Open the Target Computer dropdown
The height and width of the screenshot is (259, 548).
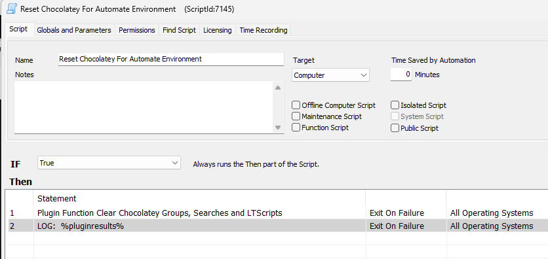[330, 75]
